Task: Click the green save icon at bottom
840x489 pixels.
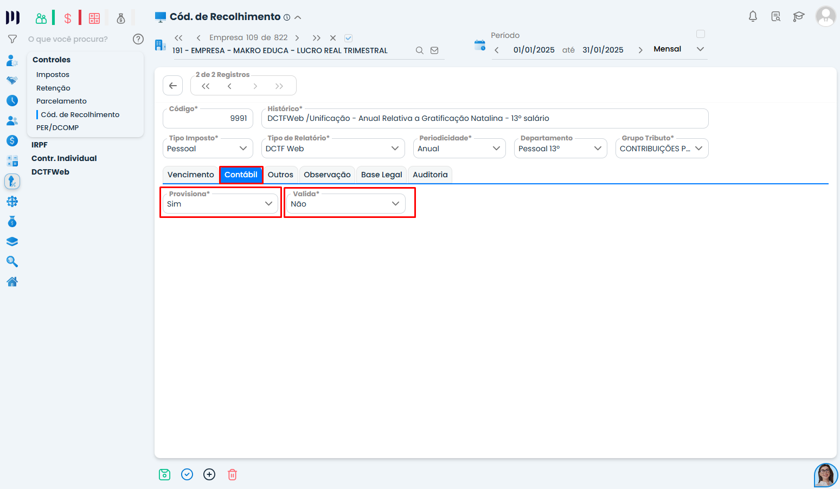Action: click(164, 474)
